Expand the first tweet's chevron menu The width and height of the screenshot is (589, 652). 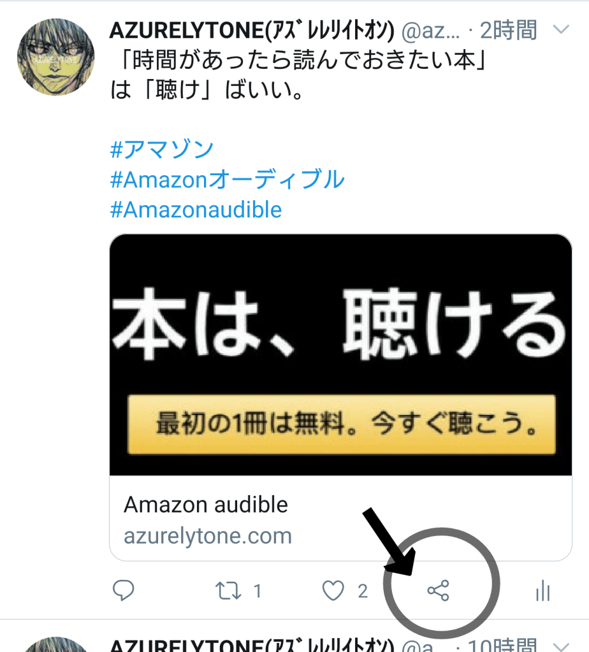tap(561, 29)
